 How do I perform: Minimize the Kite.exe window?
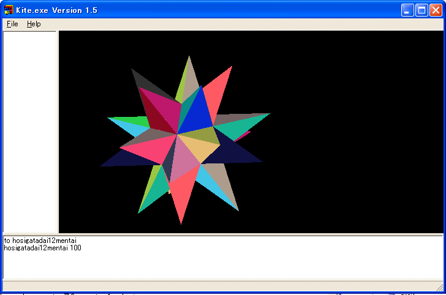tap(407, 10)
